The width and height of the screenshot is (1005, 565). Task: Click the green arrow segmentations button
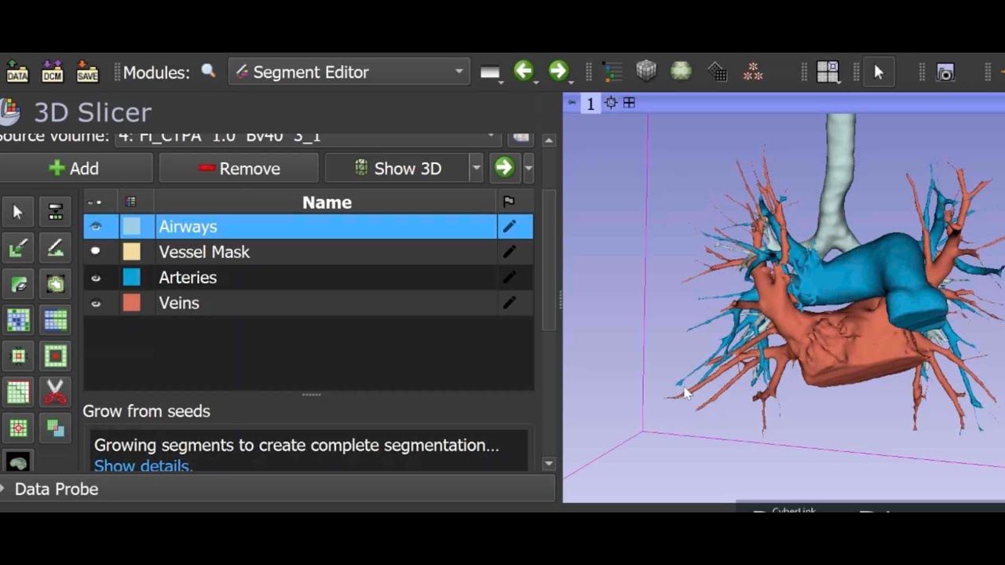click(505, 168)
